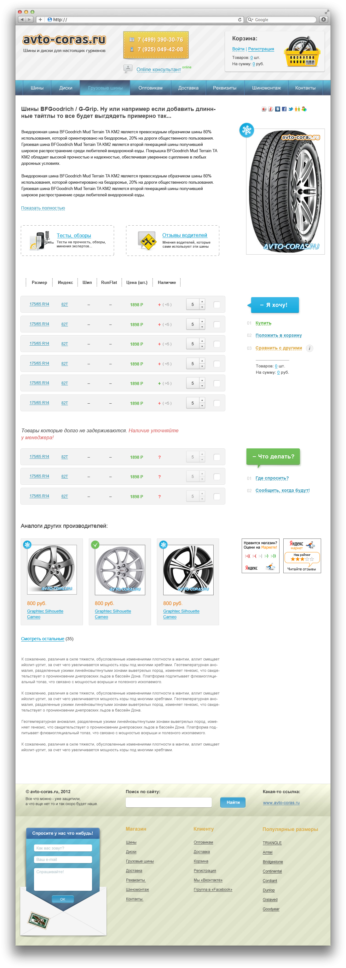
Task: Rate the store with the Yandex Market smiley scale
Action: 260,556
